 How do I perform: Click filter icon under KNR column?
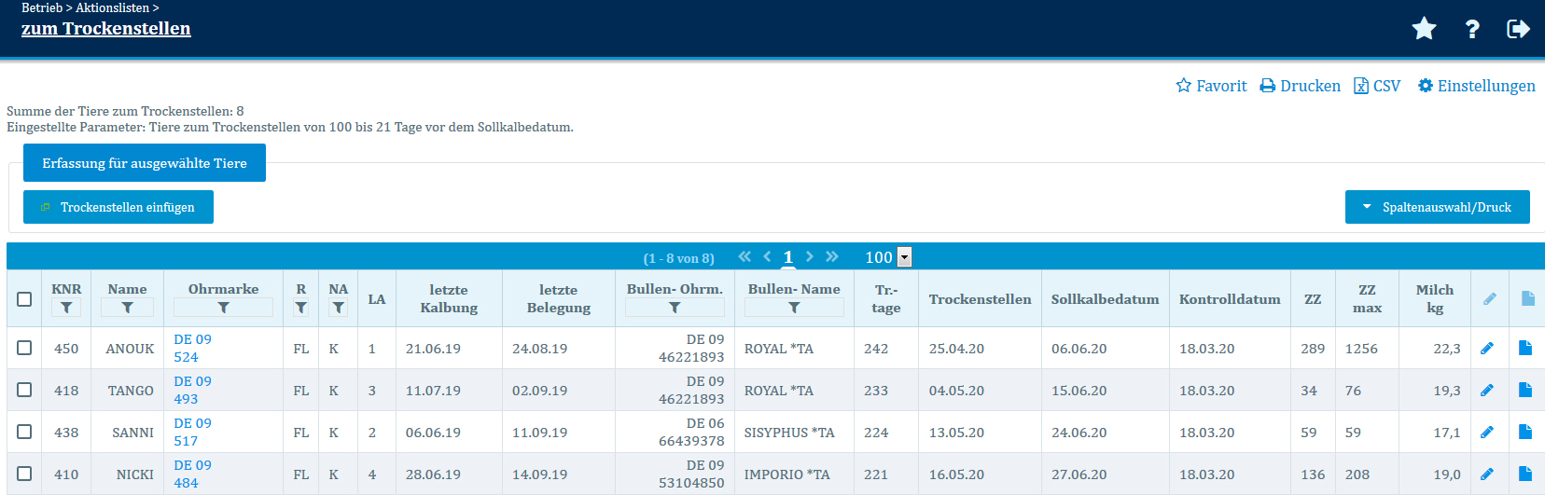66,308
